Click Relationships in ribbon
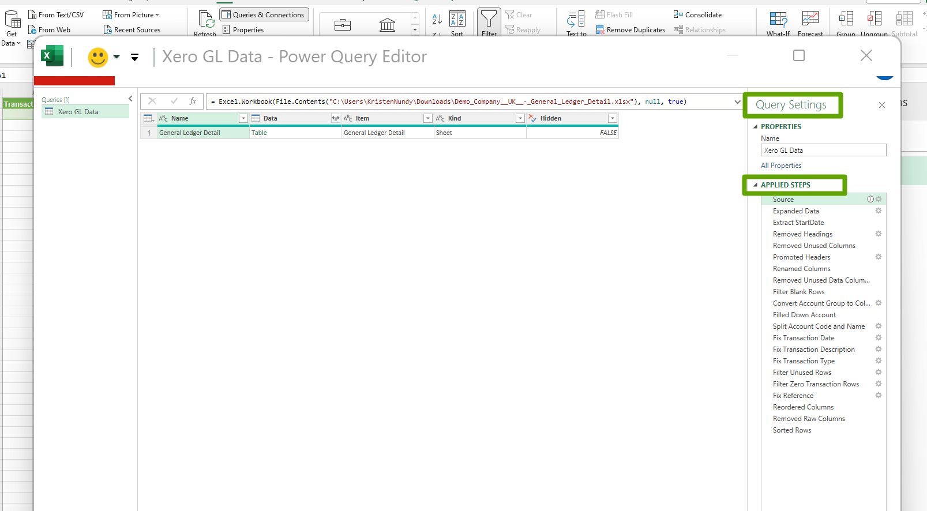927x511 pixels. tap(700, 30)
